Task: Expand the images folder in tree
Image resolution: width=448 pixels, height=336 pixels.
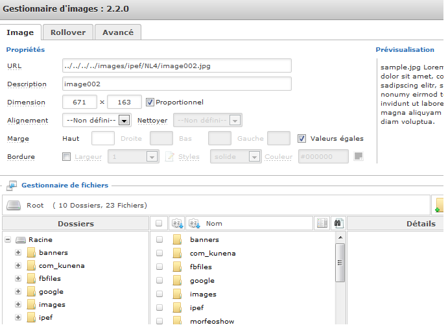Action: [18, 304]
